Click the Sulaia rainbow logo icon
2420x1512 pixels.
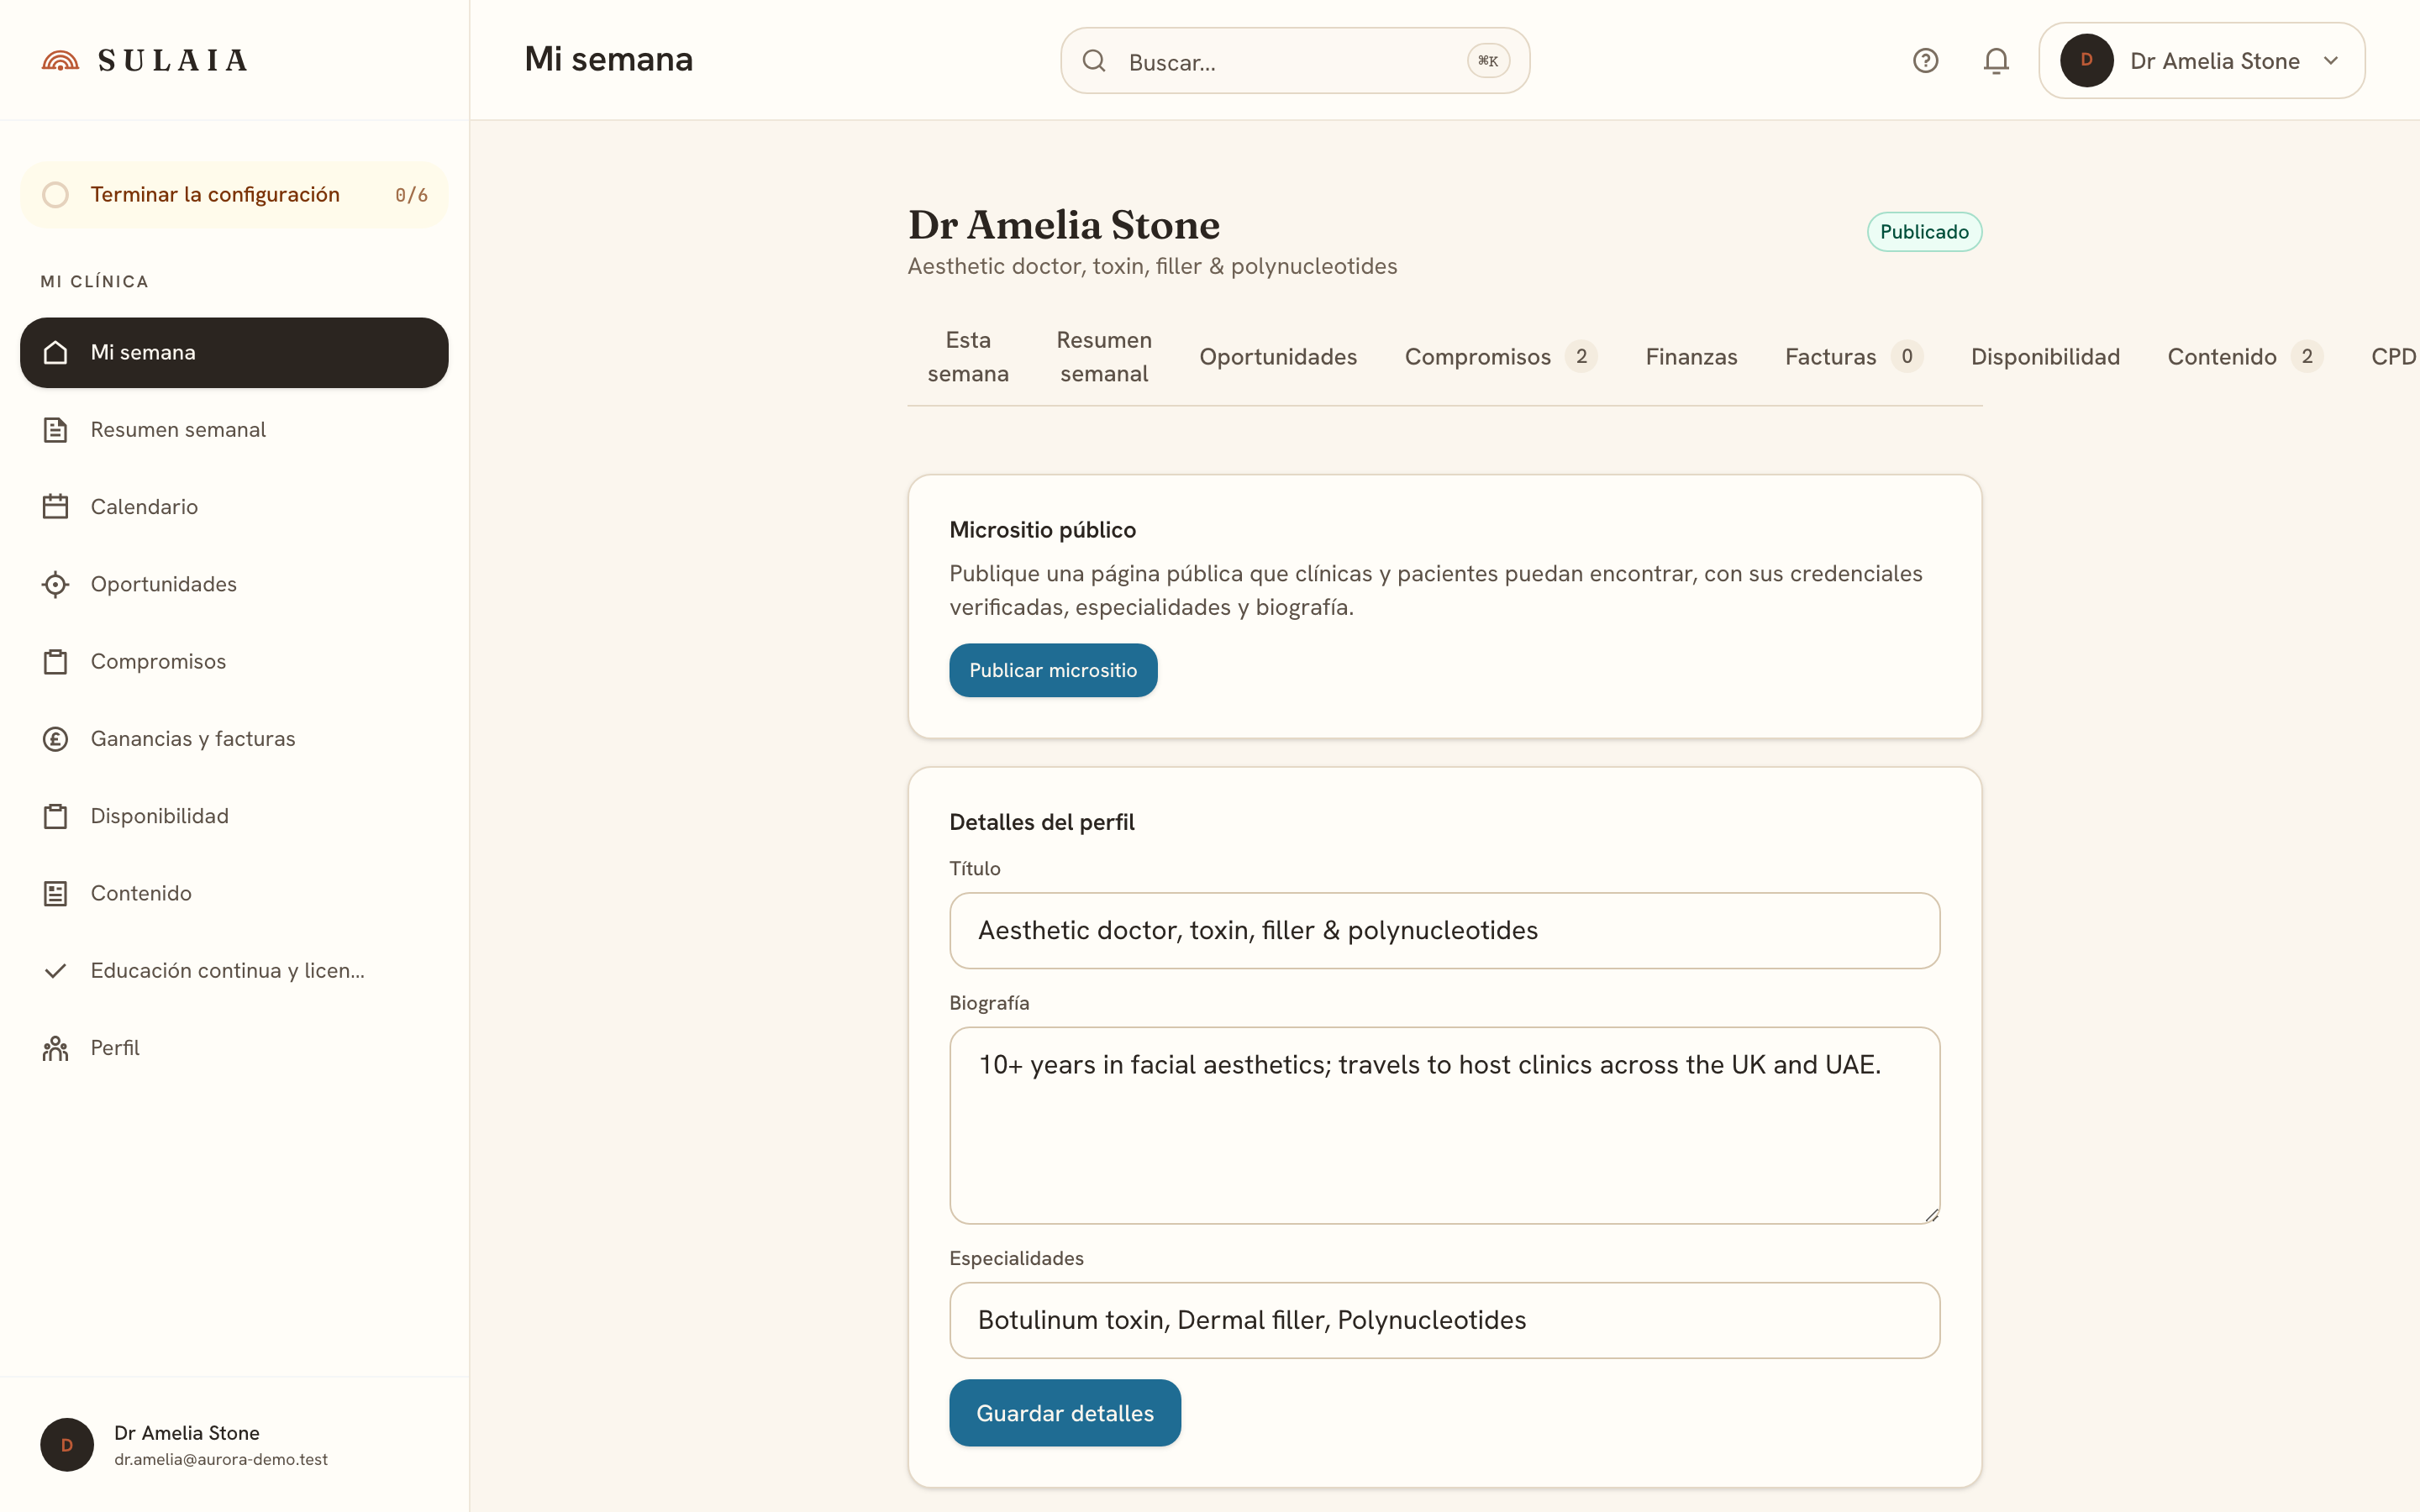[60, 61]
